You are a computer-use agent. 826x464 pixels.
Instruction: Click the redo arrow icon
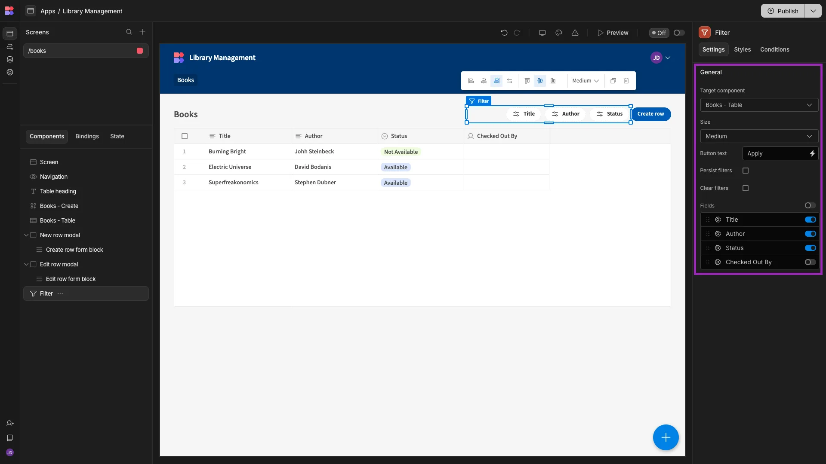518,33
